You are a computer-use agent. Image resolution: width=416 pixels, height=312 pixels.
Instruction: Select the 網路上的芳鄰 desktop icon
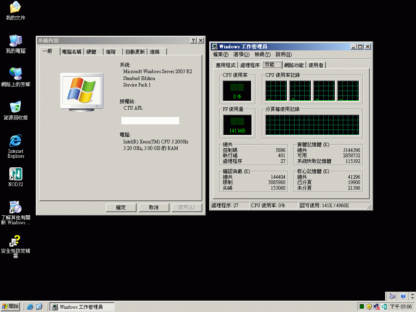coord(15,77)
